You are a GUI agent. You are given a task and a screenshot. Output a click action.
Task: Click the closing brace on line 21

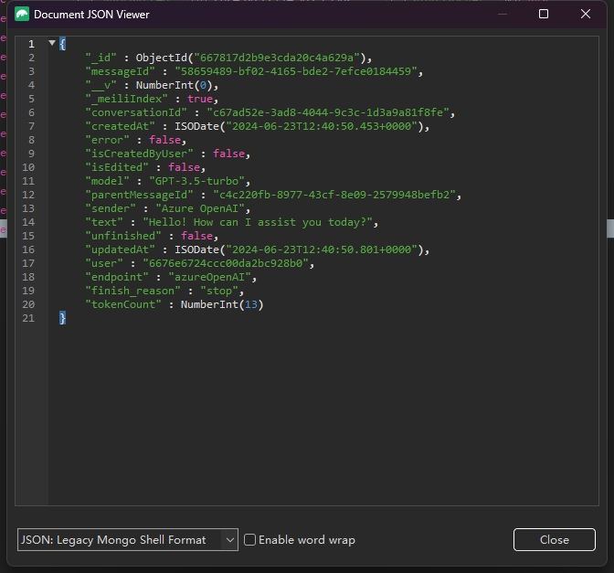click(62, 317)
